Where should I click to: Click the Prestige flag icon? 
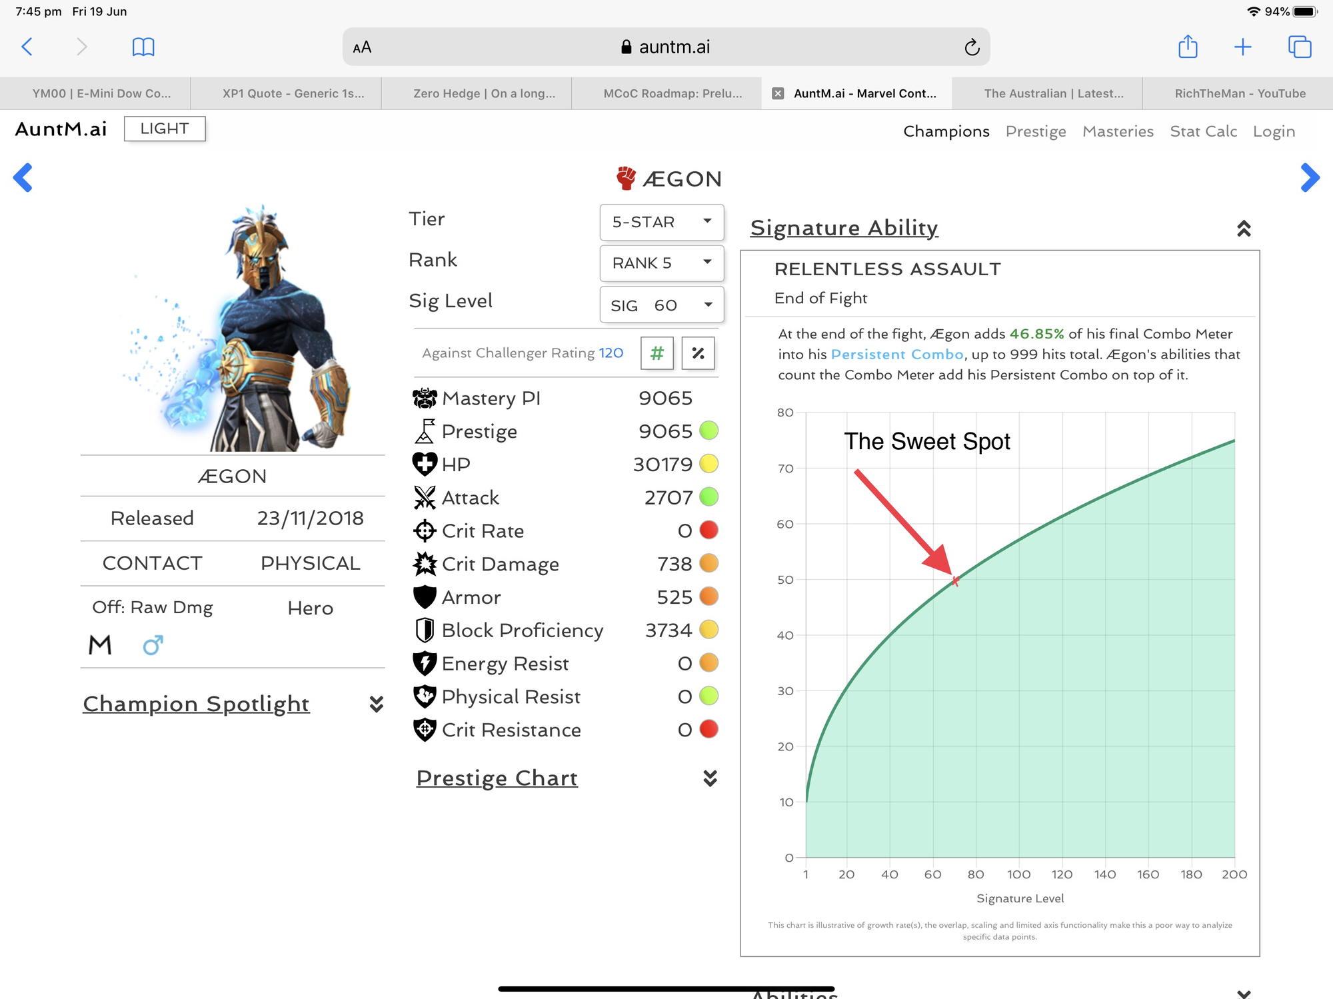425,431
